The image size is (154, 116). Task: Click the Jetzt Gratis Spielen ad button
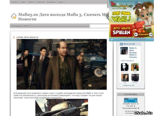point(122,31)
